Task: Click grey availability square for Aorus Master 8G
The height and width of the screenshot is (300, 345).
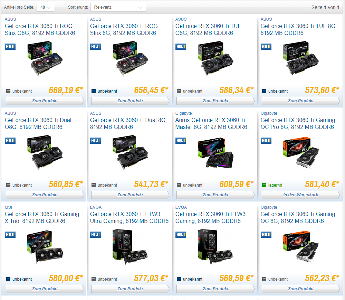Action: (x=179, y=185)
